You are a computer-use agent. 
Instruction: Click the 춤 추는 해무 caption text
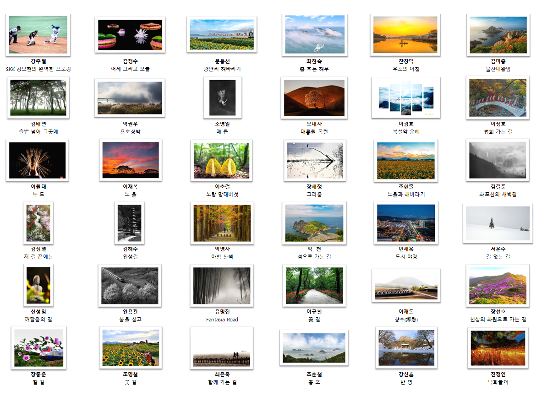(314, 69)
